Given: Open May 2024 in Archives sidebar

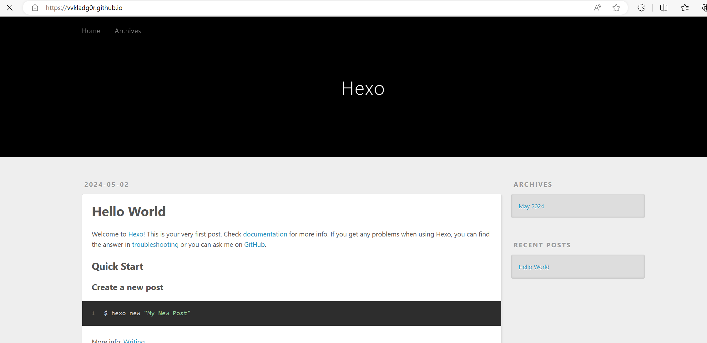Looking at the screenshot, I should [x=531, y=206].
